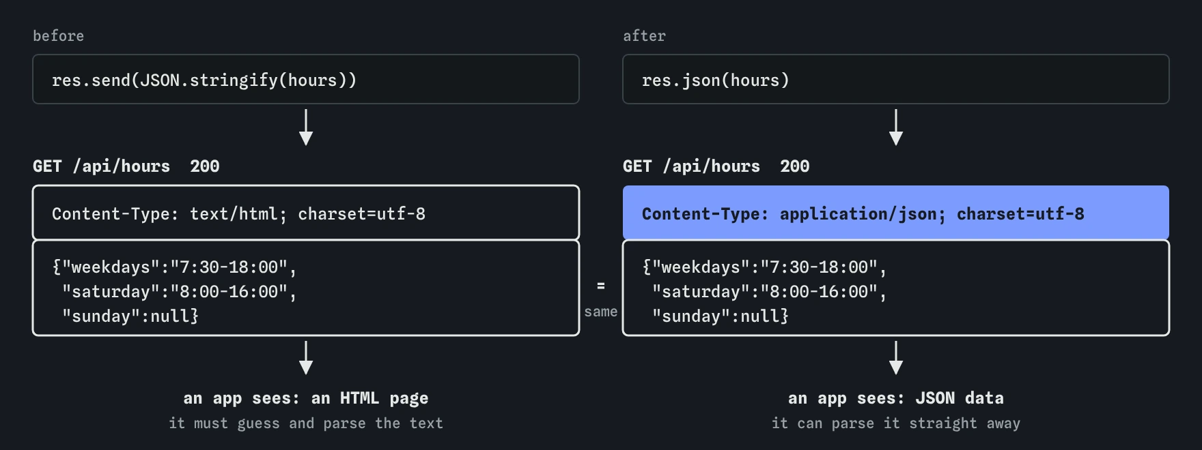Viewport: 1202px width, 450px height.
Task: Click 'an app sees: JSON data'
Action: (896, 398)
